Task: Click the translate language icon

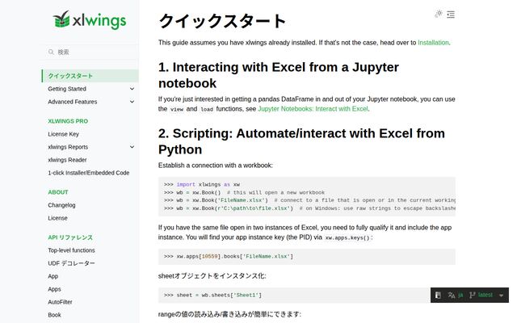Action: pyautogui.click(x=451, y=295)
